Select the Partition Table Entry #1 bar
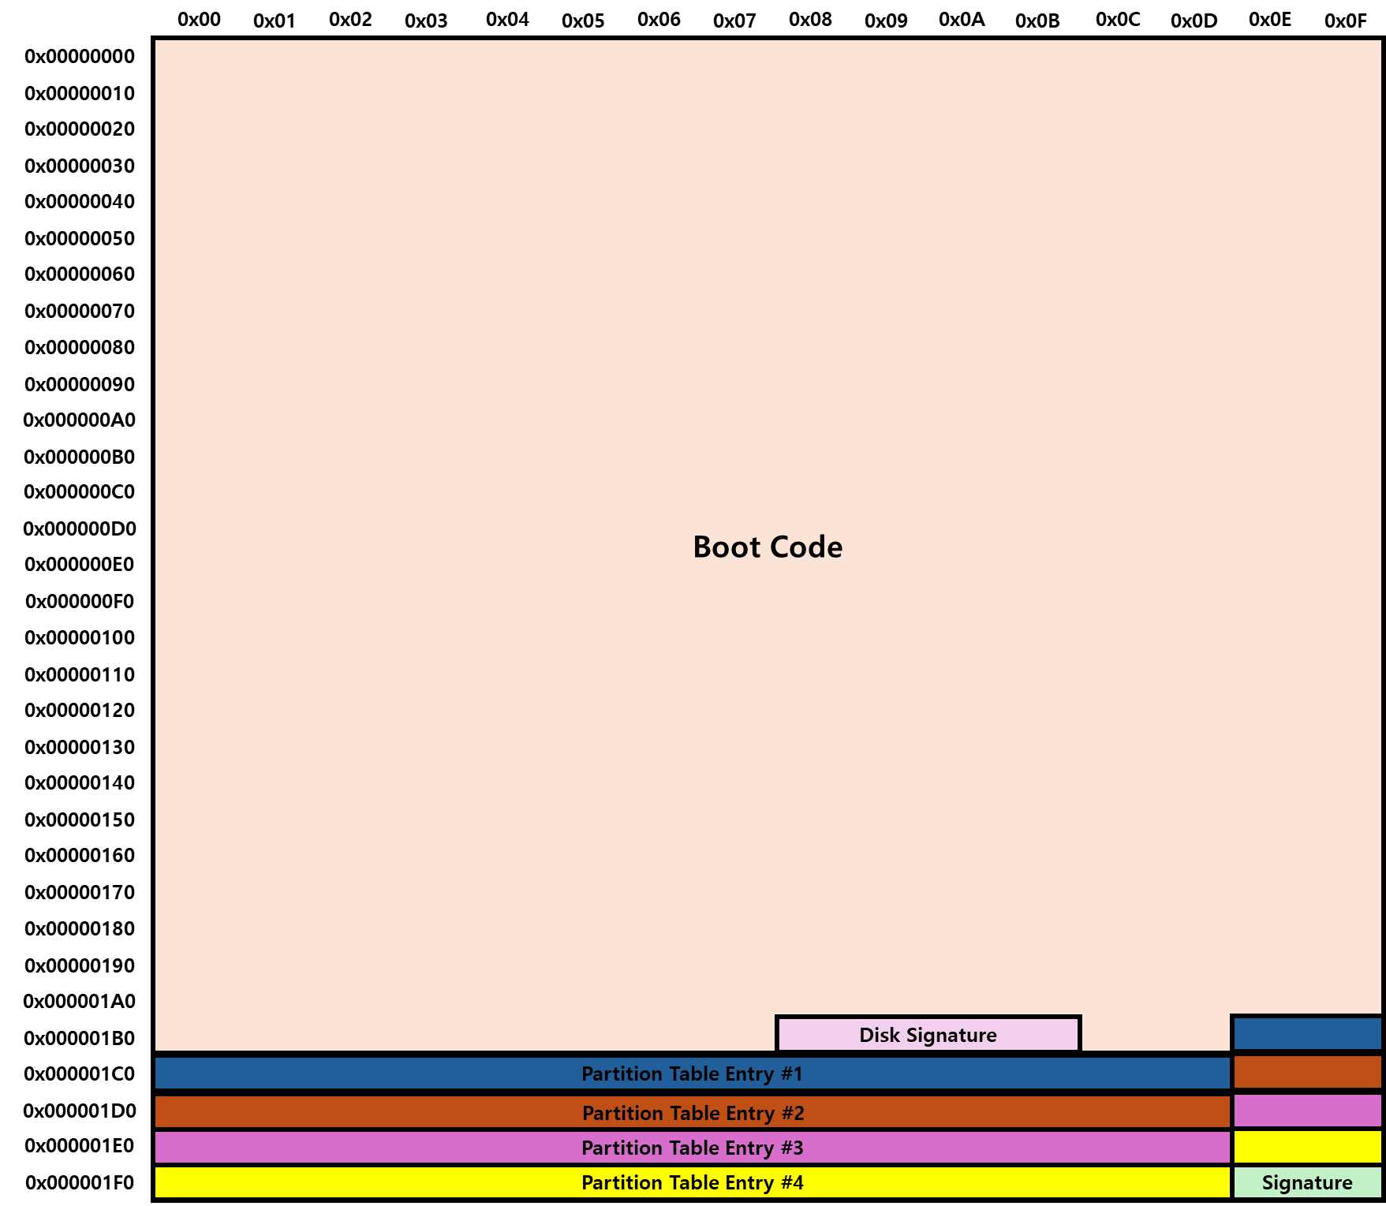Viewport: 1386px width, 1206px height. (692, 1073)
